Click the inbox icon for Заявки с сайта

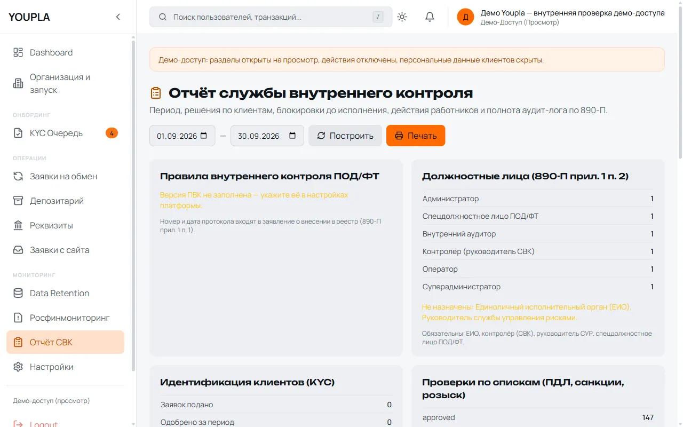(18, 250)
